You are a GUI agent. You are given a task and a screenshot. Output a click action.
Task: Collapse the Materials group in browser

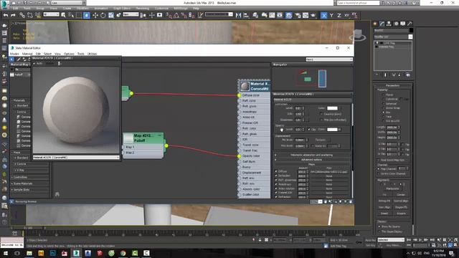pos(19,100)
